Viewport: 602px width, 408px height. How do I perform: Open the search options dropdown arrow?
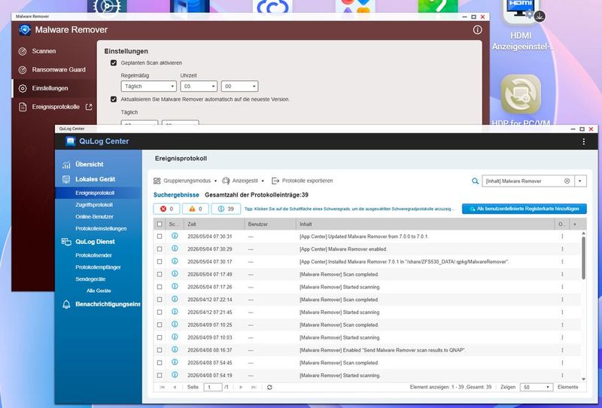(580, 181)
